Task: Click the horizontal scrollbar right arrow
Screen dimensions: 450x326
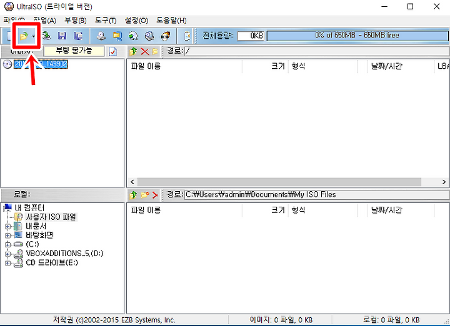Action: (x=444, y=182)
